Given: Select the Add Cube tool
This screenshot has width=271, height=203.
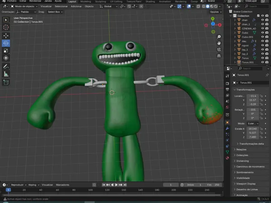Looking at the screenshot, I should 6,83.
